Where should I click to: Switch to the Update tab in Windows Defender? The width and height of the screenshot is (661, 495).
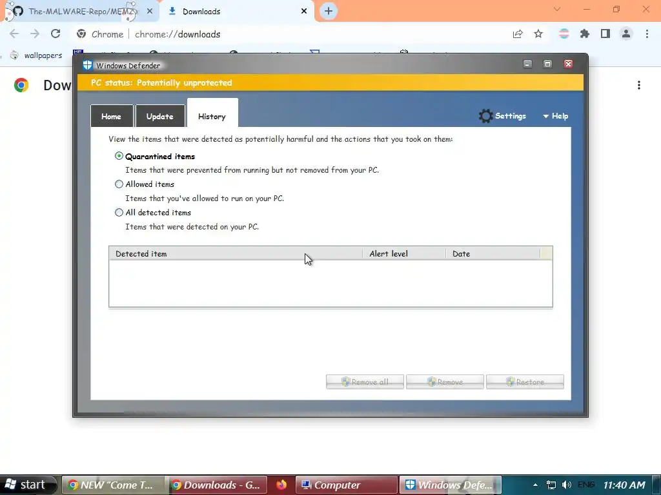tap(160, 116)
